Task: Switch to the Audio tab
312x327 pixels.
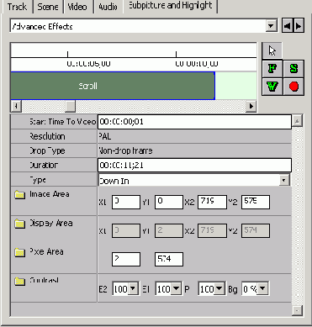Action: point(108,6)
